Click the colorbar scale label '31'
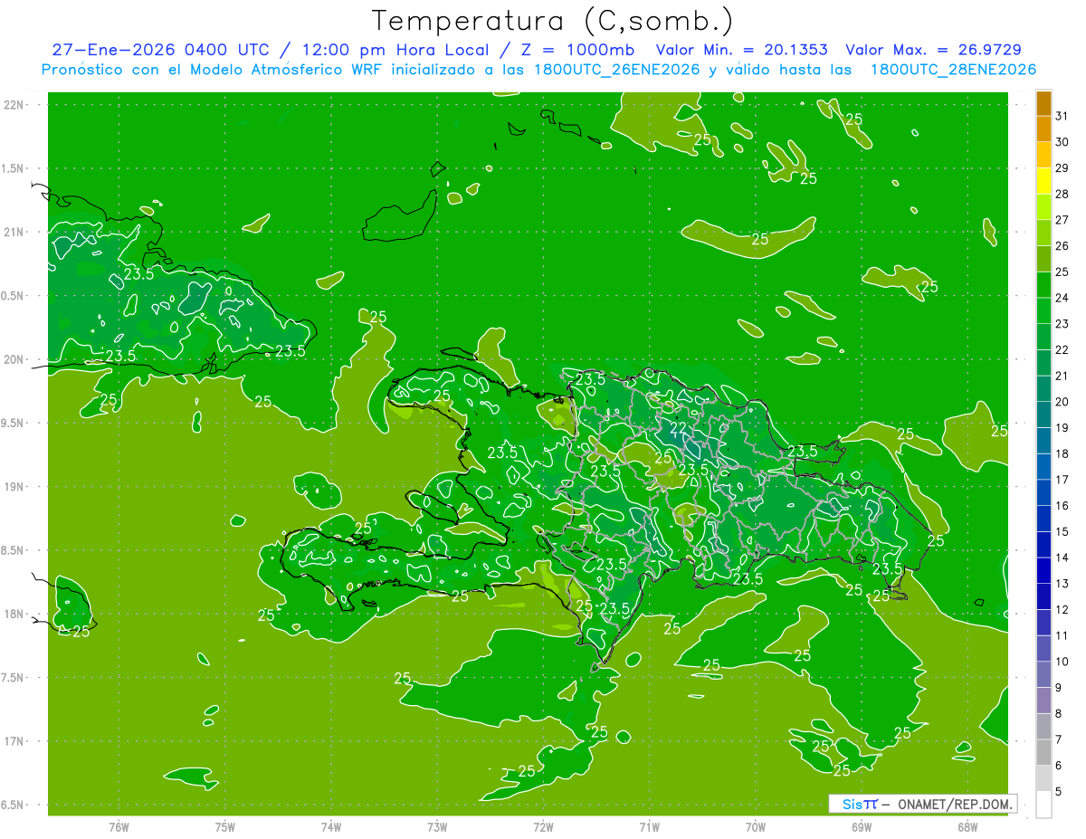Image resolution: width=1086 pixels, height=839 pixels. tap(1062, 116)
